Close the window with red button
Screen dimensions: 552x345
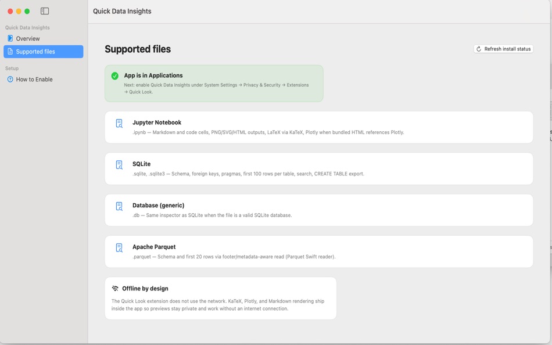pos(10,11)
